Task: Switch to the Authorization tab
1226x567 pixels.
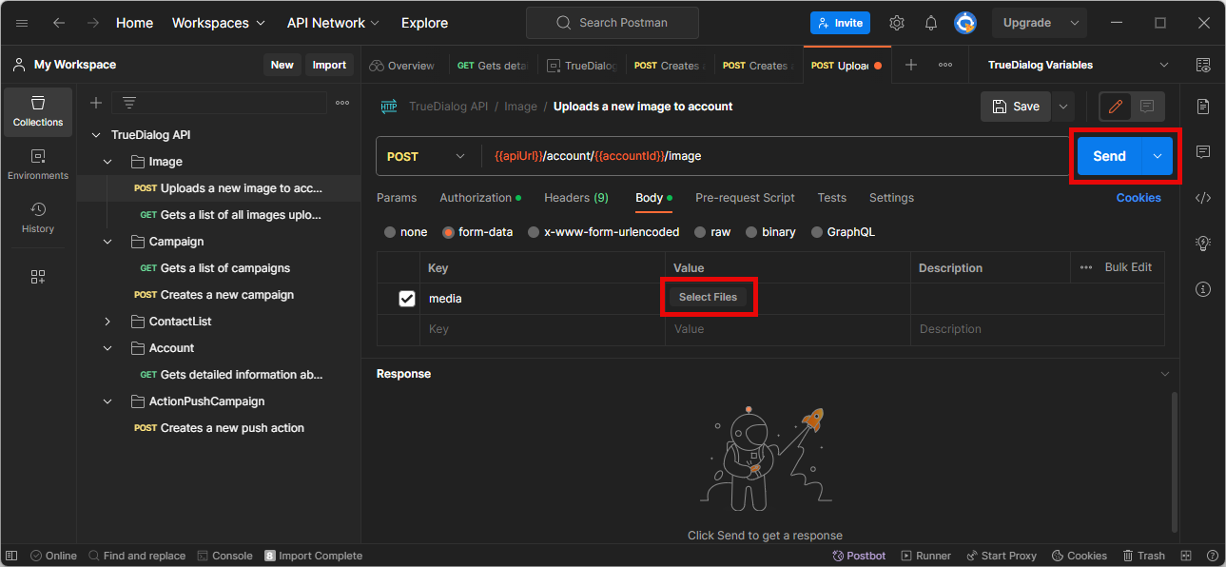Action: click(x=480, y=198)
